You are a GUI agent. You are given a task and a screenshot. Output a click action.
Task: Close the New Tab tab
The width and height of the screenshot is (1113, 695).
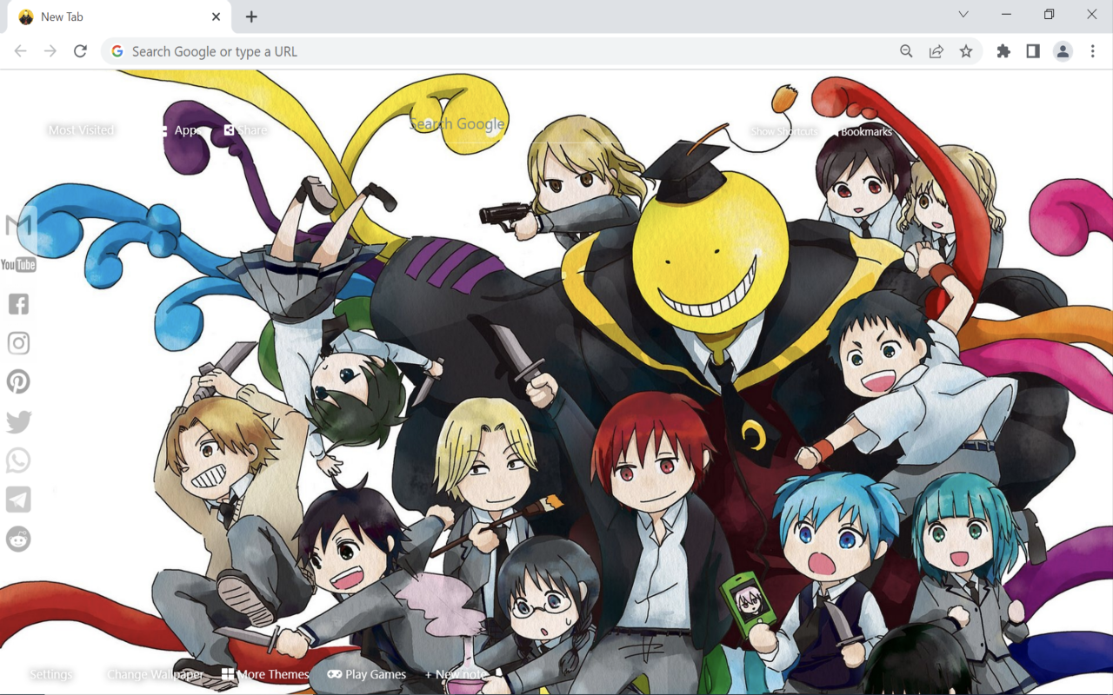click(216, 17)
